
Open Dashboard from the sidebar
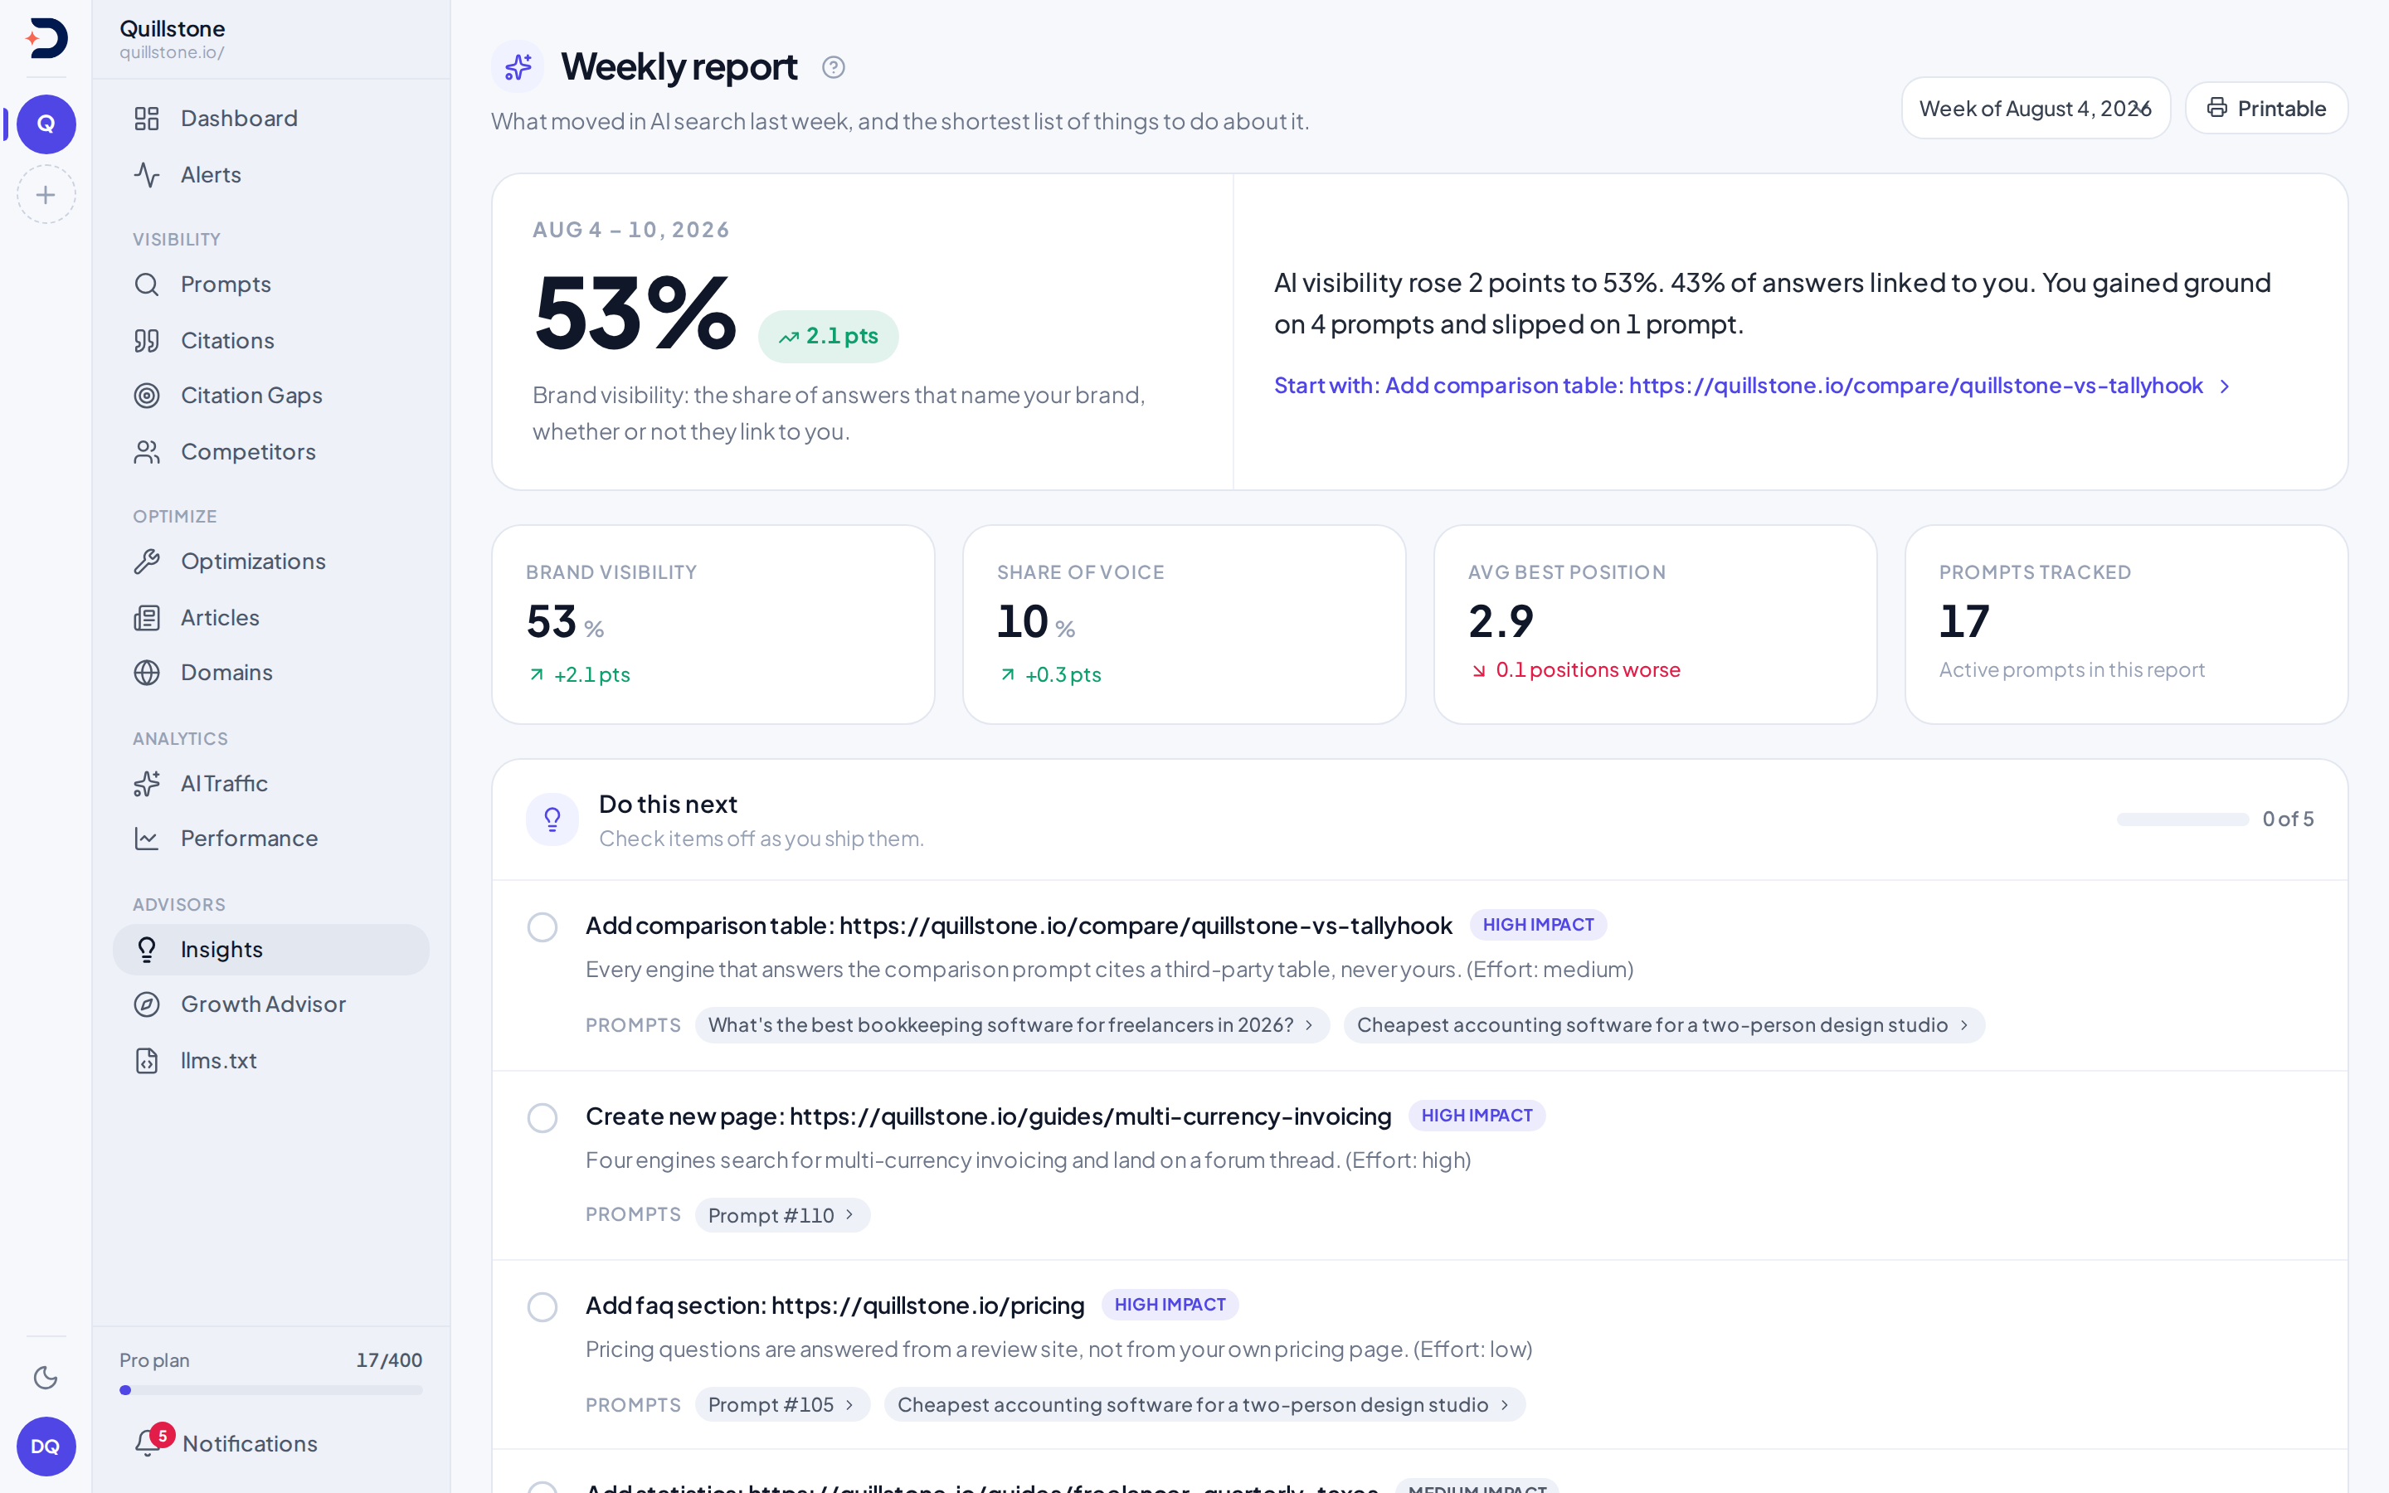click(x=270, y=119)
